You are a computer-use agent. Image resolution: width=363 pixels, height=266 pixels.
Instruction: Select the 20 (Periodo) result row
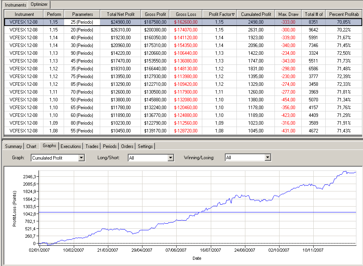tap(82, 30)
